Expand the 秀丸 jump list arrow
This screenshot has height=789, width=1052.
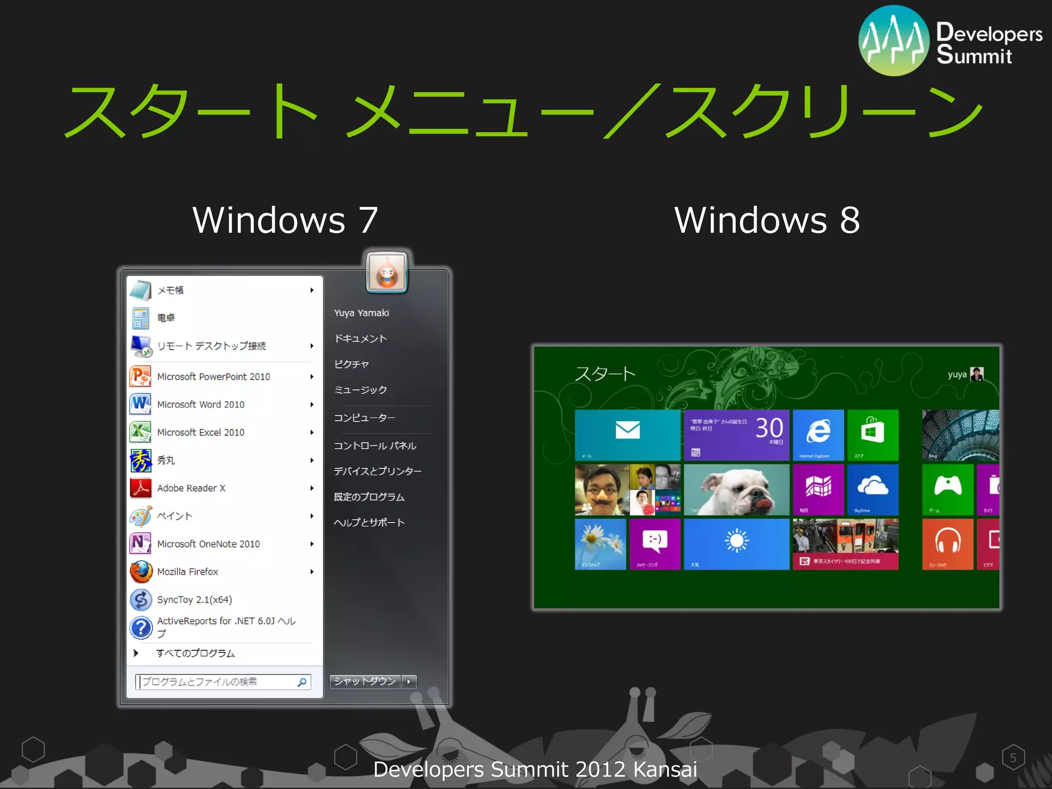[312, 460]
